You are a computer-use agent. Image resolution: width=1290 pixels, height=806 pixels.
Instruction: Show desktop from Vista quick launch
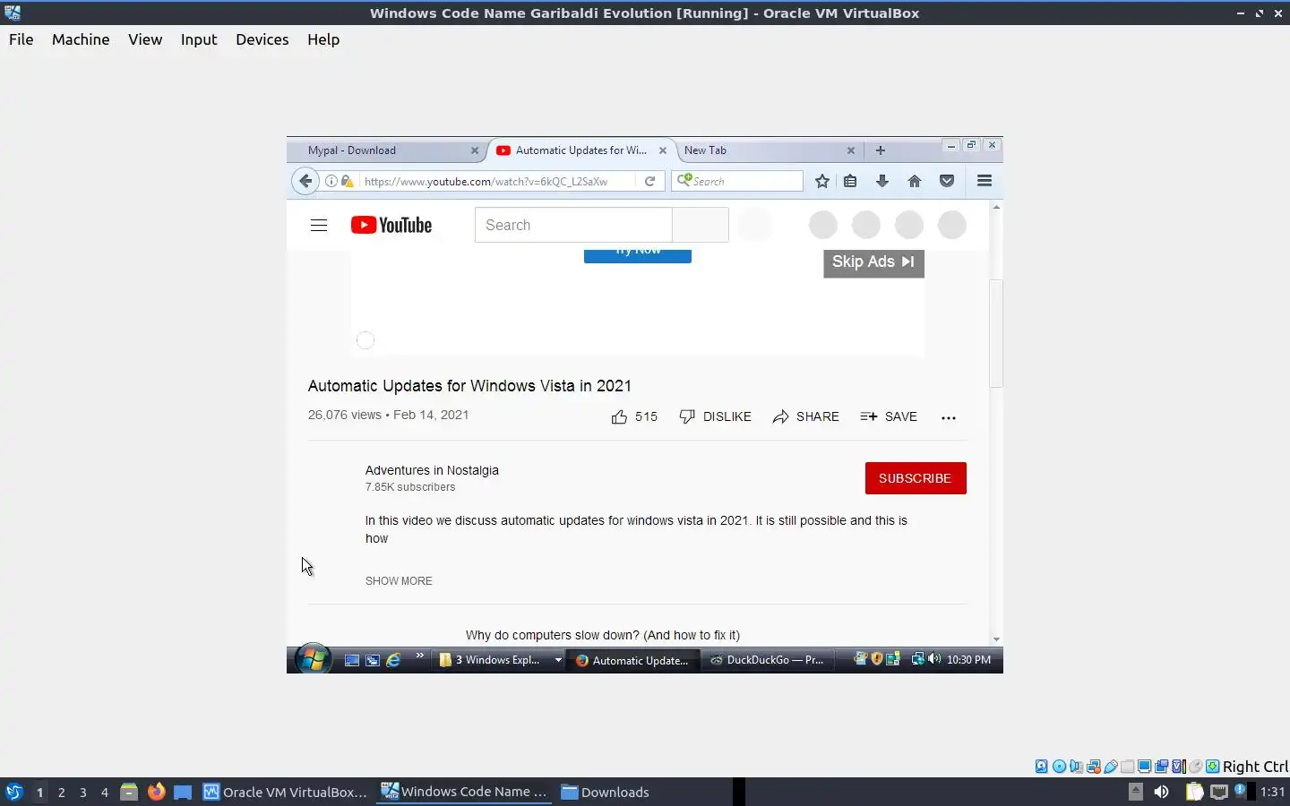(x=352, y=660)
